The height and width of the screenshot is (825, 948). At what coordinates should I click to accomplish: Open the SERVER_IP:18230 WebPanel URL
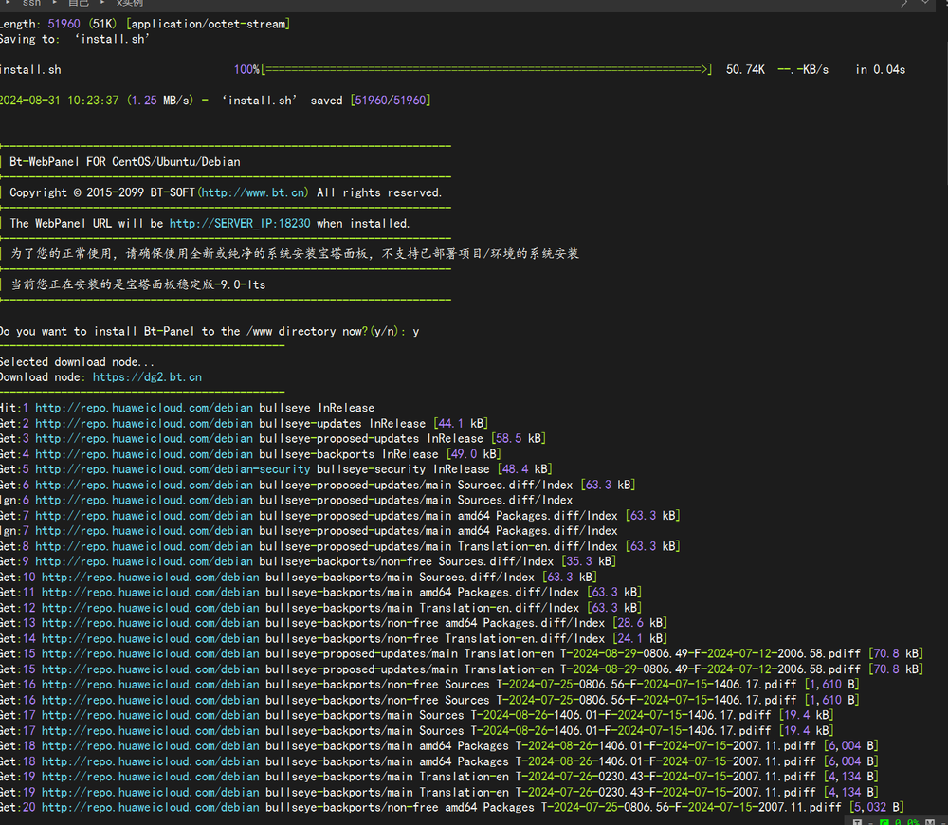(241, 224)
